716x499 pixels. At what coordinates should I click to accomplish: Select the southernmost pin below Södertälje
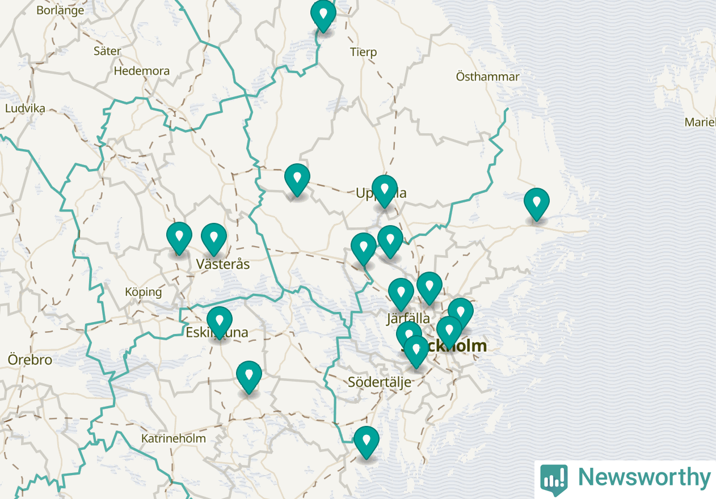[x=367, y=442]
